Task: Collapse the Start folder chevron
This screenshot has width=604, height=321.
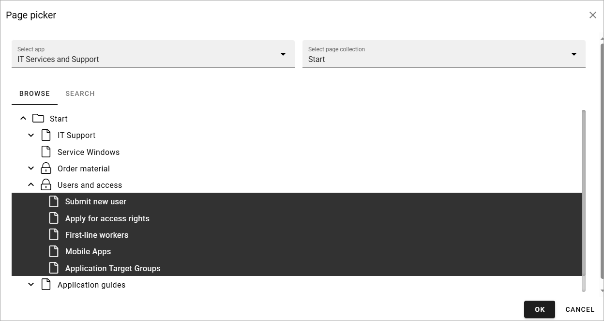Action: tap(23, 119)
